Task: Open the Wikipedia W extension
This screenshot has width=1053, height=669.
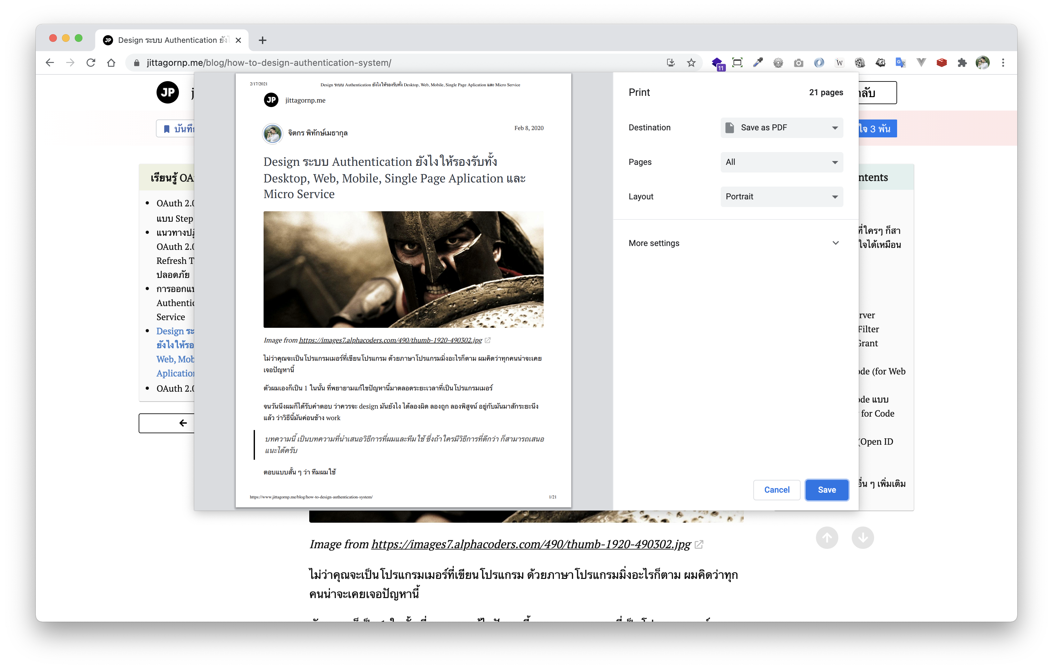Action: [x=839, y=63]
